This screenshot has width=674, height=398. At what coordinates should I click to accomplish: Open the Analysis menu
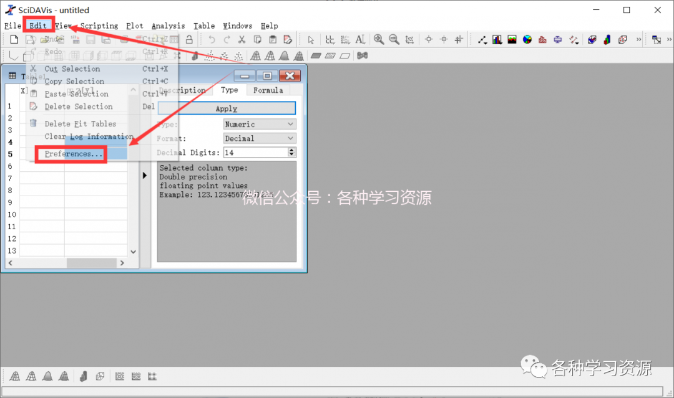(168, 26)
